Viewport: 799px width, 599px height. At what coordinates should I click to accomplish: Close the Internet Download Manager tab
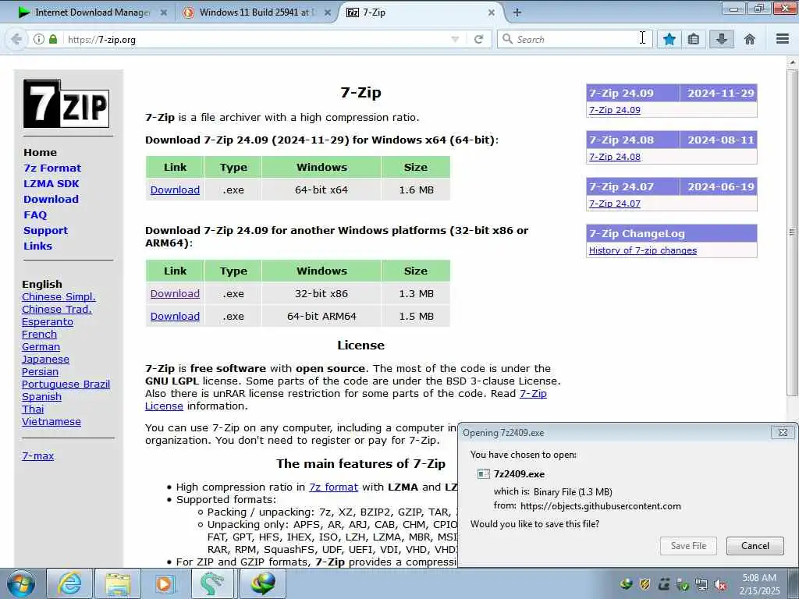click(164, 12)
